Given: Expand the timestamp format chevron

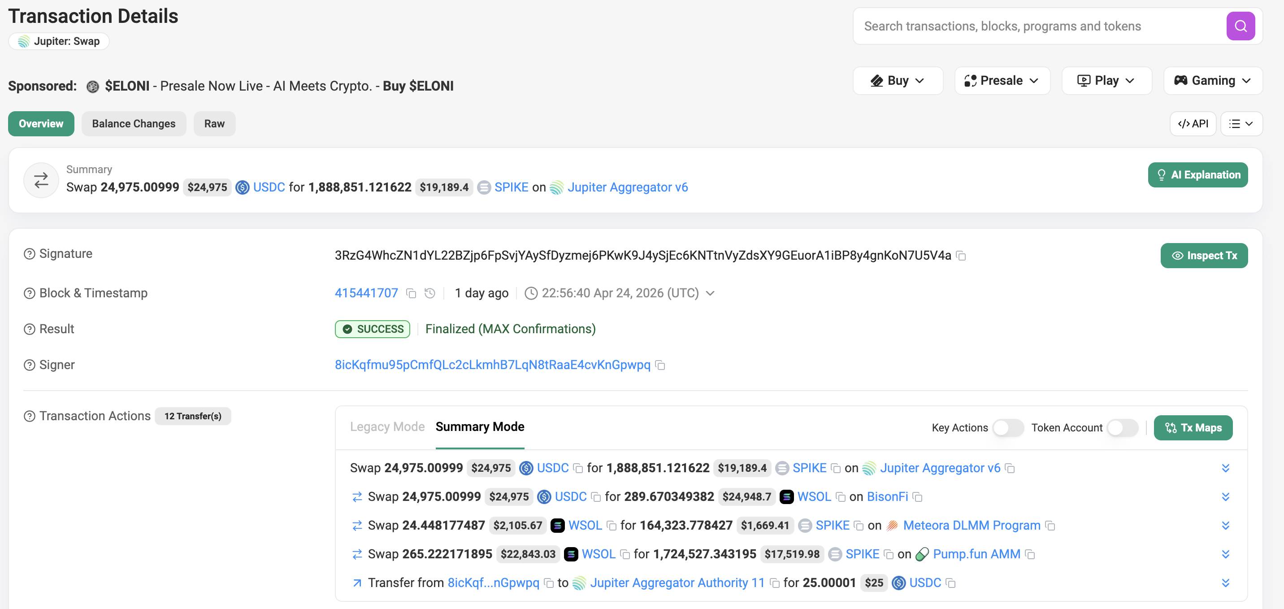Looking at the screenshot, I should click(x=710, y=293).
